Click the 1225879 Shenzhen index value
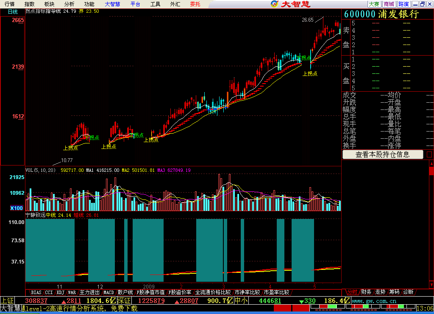The image size is (434, 314). tap(151, 301)
